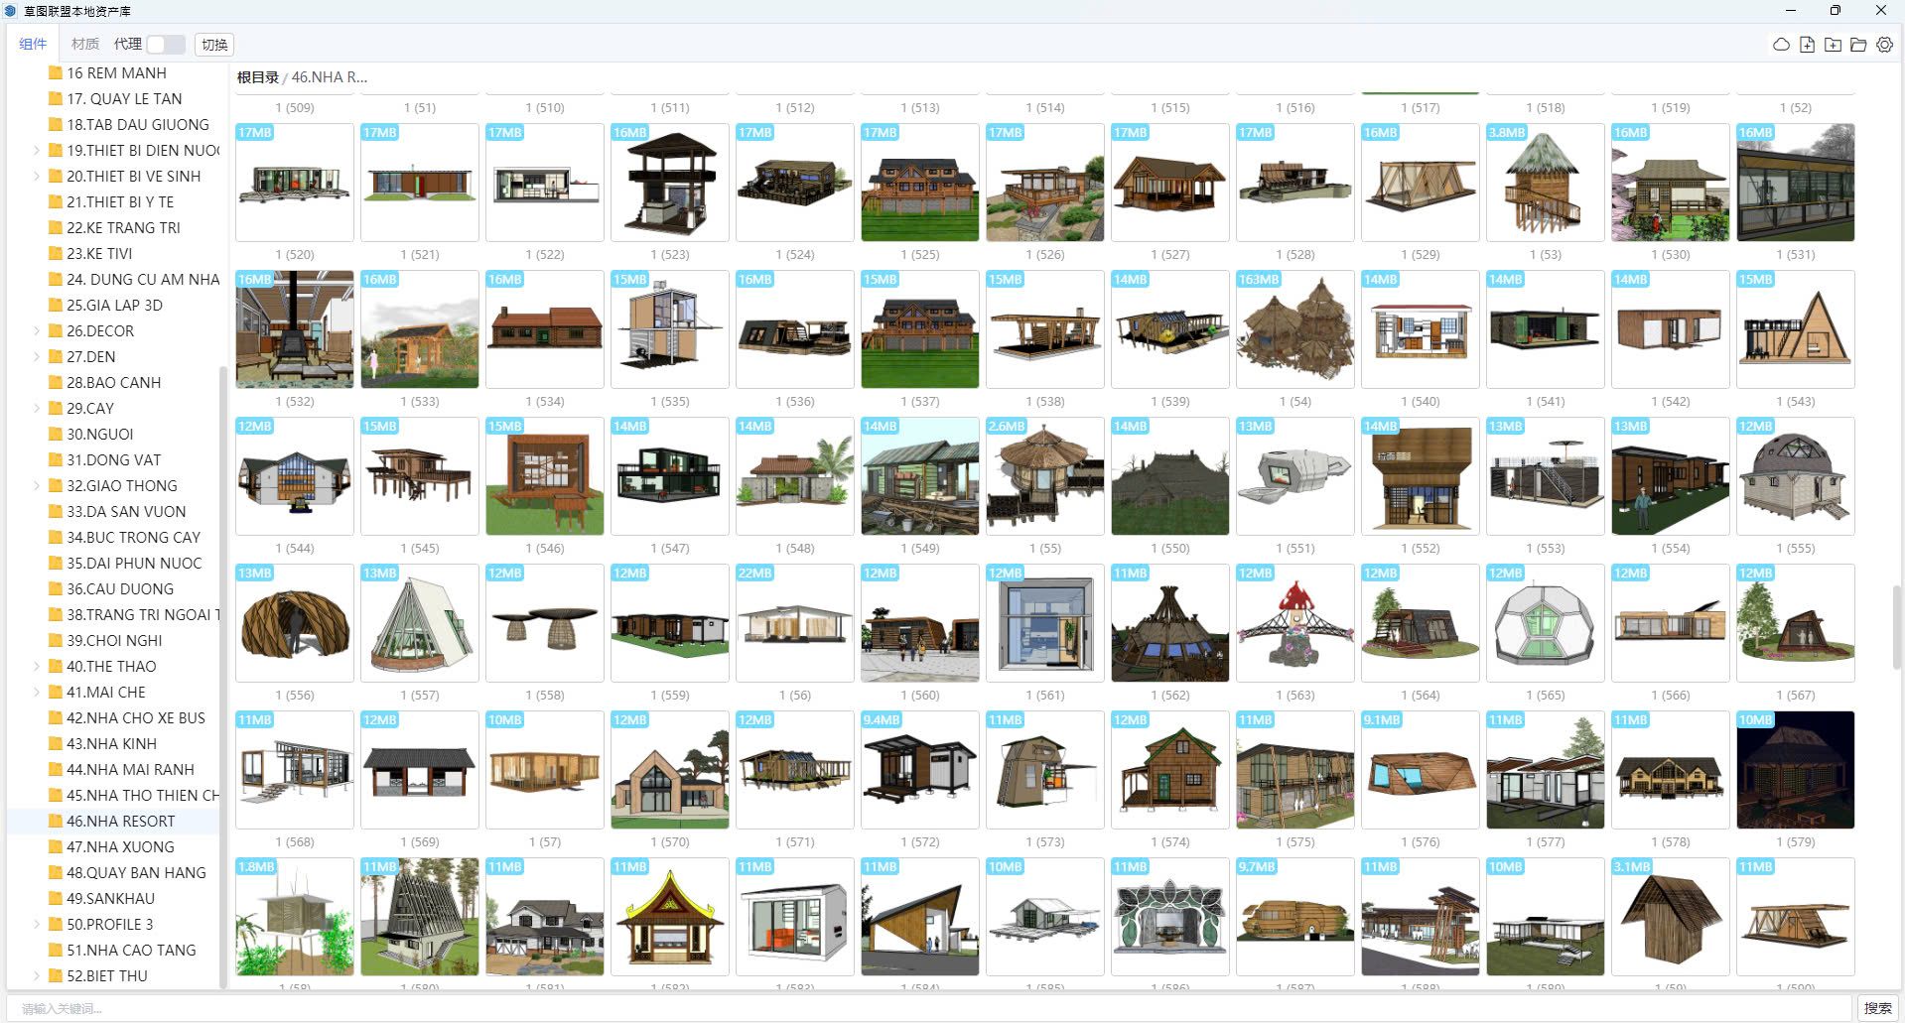1905x1023 pixels.
Task: Click the add file icon
Action: pyautogui.click(x=1807, y=45)
